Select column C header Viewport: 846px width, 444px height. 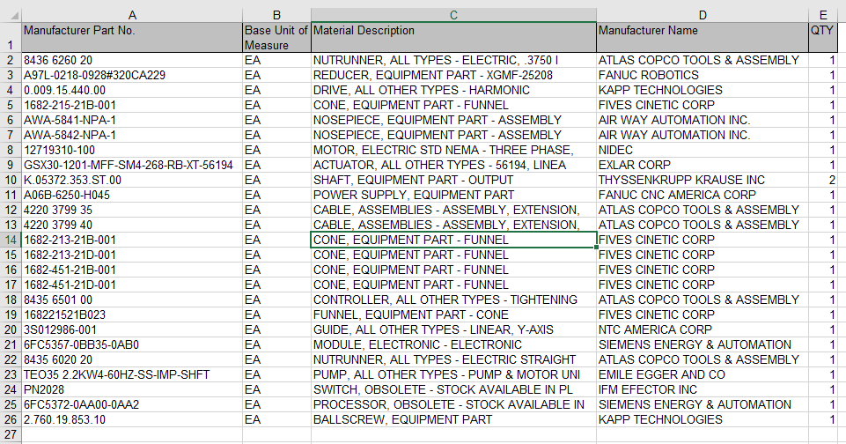pyautogui.click(x=453, y=14)
